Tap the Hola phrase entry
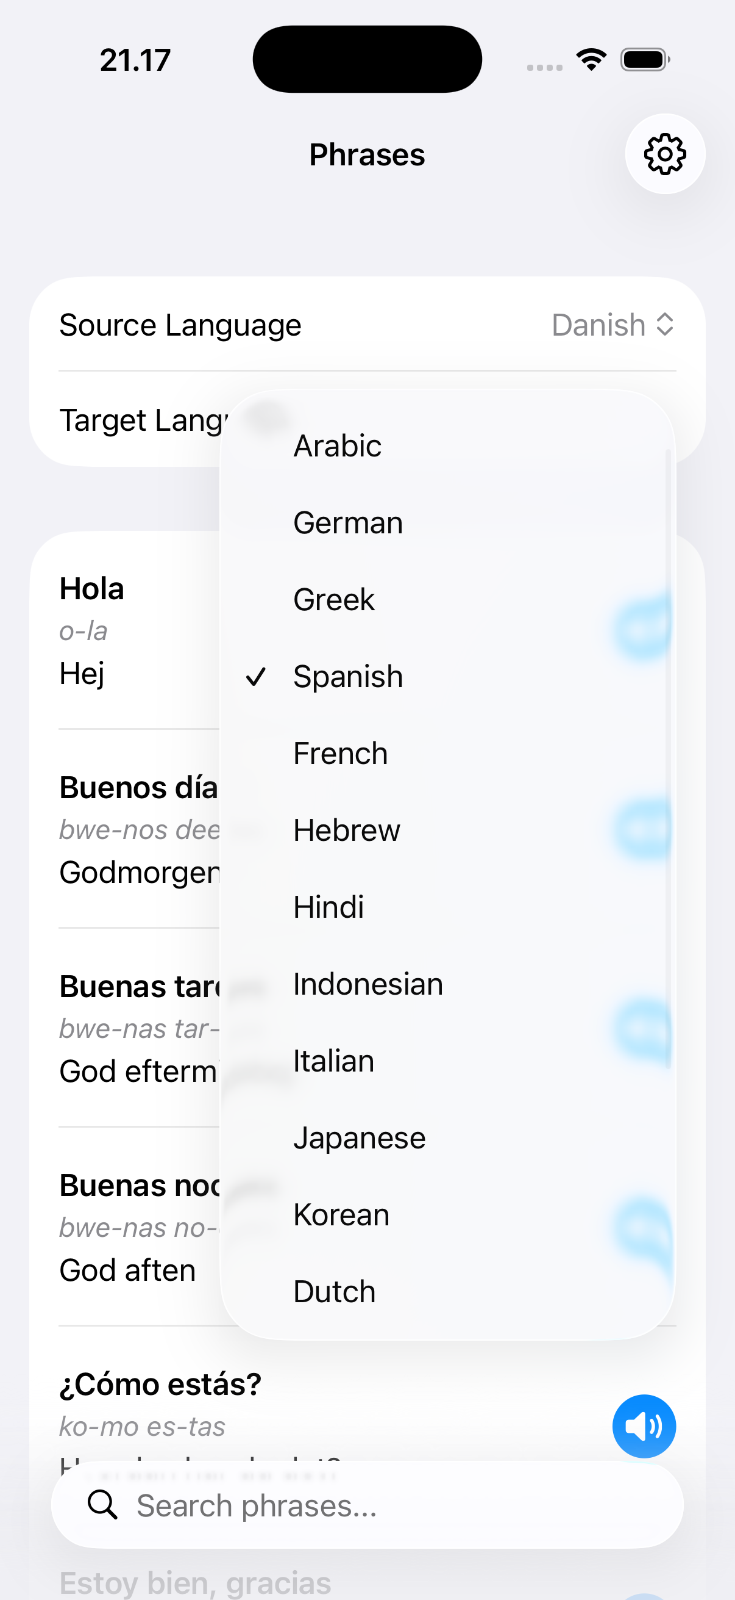This screenshot has width=735, height=1600. point(91,588)
